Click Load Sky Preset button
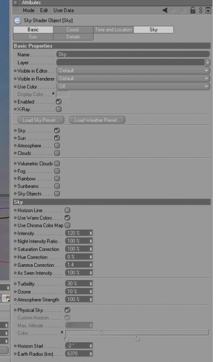Viewport: 224px width, 362px height. (41, 120)
